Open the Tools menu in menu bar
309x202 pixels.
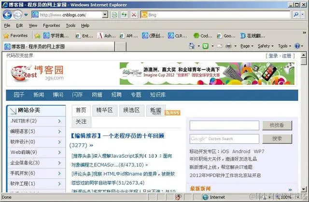pos(70,26)
